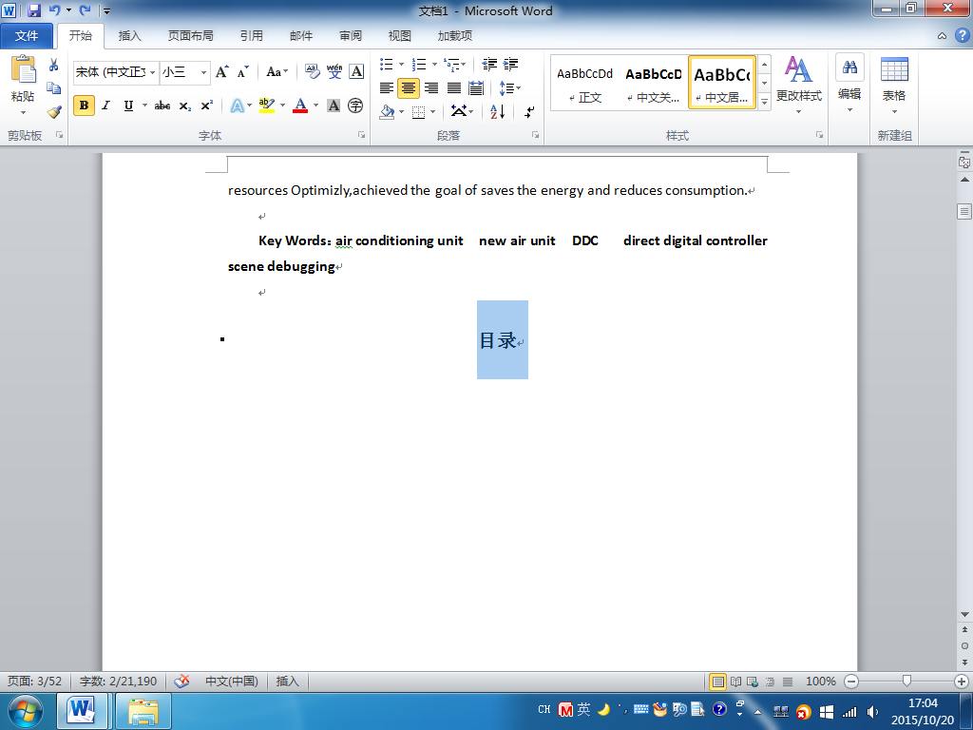Toggle subscript formatting
Screen dimensions: 973x730
185,106
